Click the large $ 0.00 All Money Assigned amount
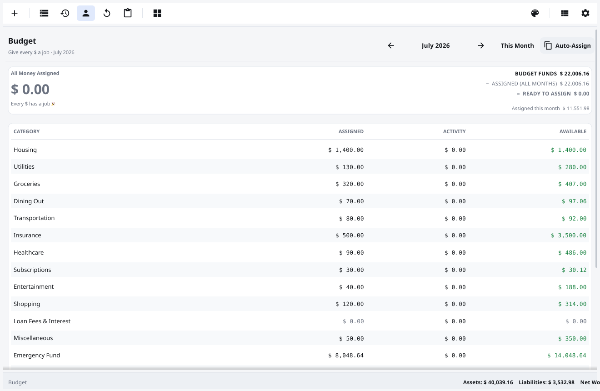Viewport: 600px width, 391px height. pos(30,89)
